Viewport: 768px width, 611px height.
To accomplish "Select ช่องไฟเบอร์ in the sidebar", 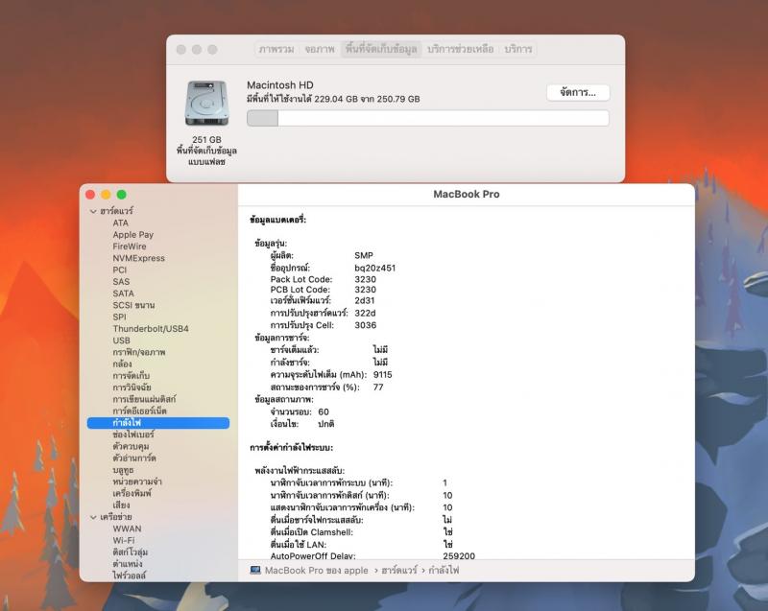I will tap(133, 435).
